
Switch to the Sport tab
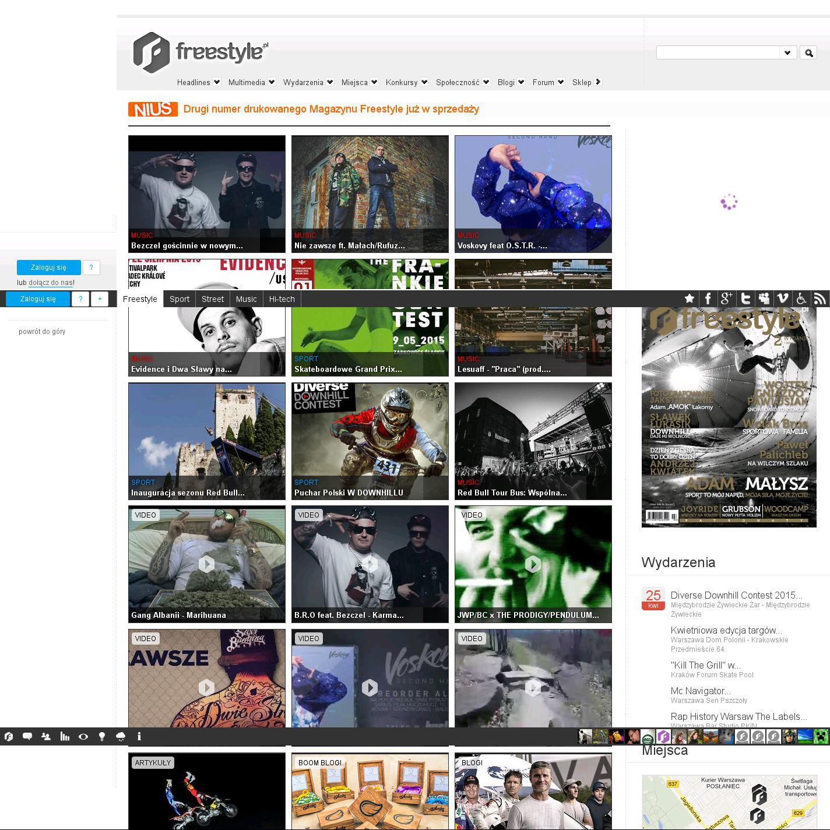[180, 299]
